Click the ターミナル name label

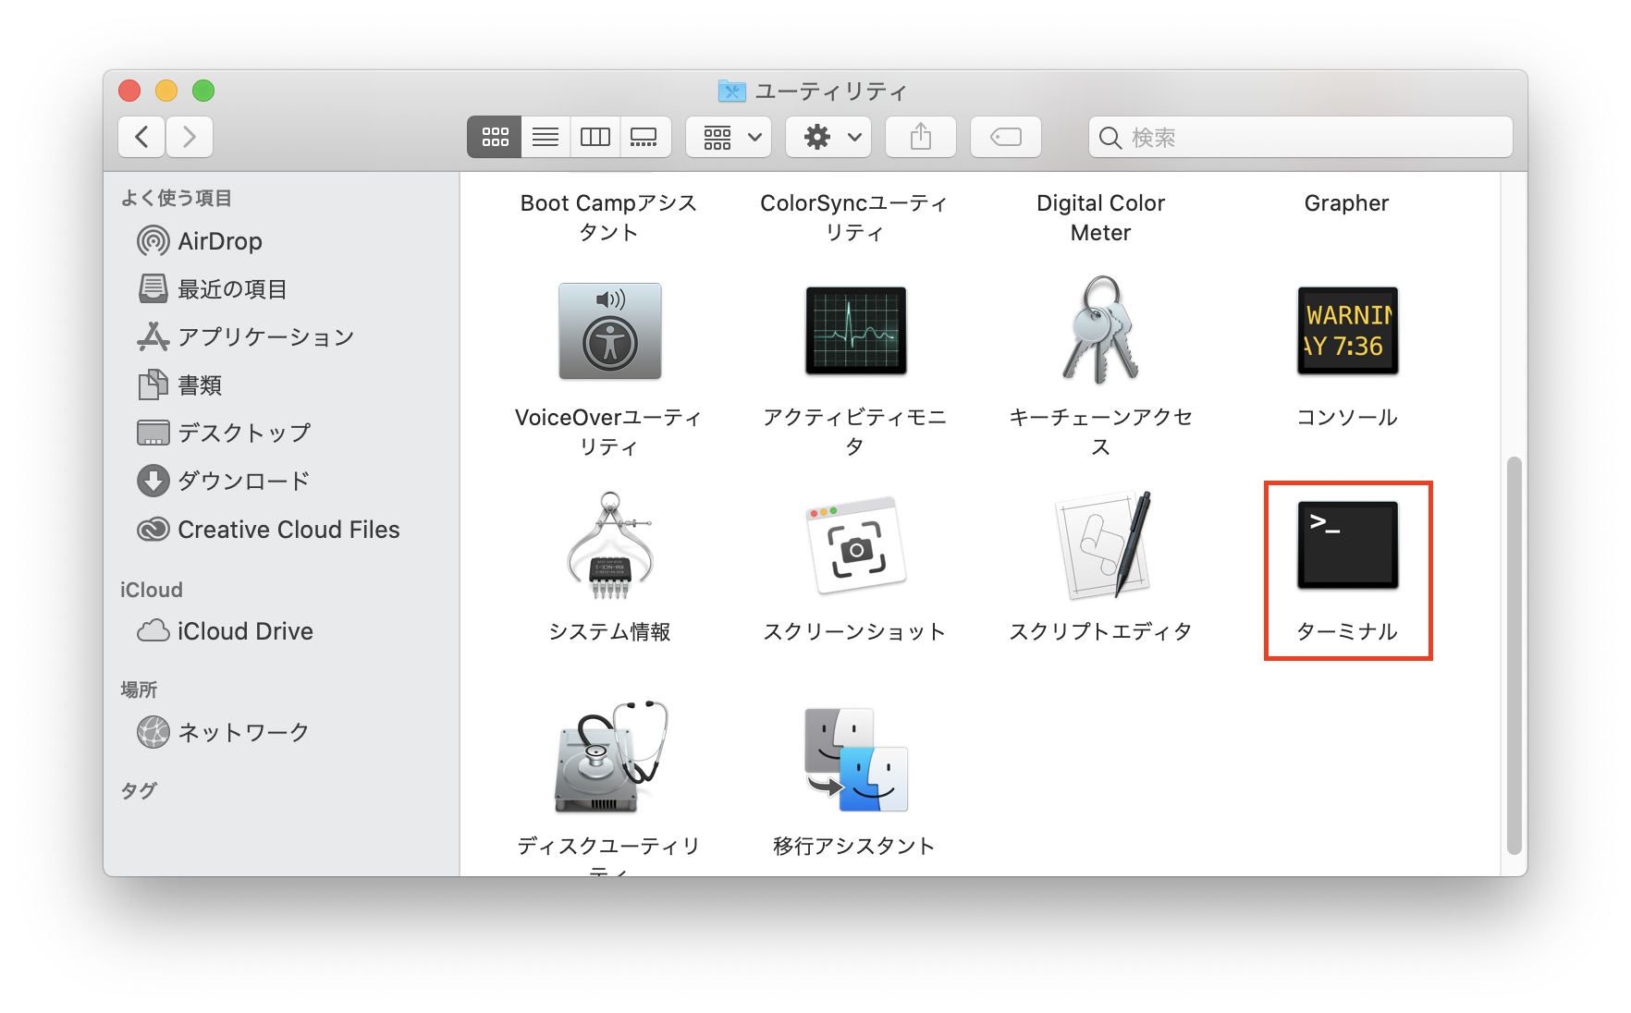tap(1347, 631)
